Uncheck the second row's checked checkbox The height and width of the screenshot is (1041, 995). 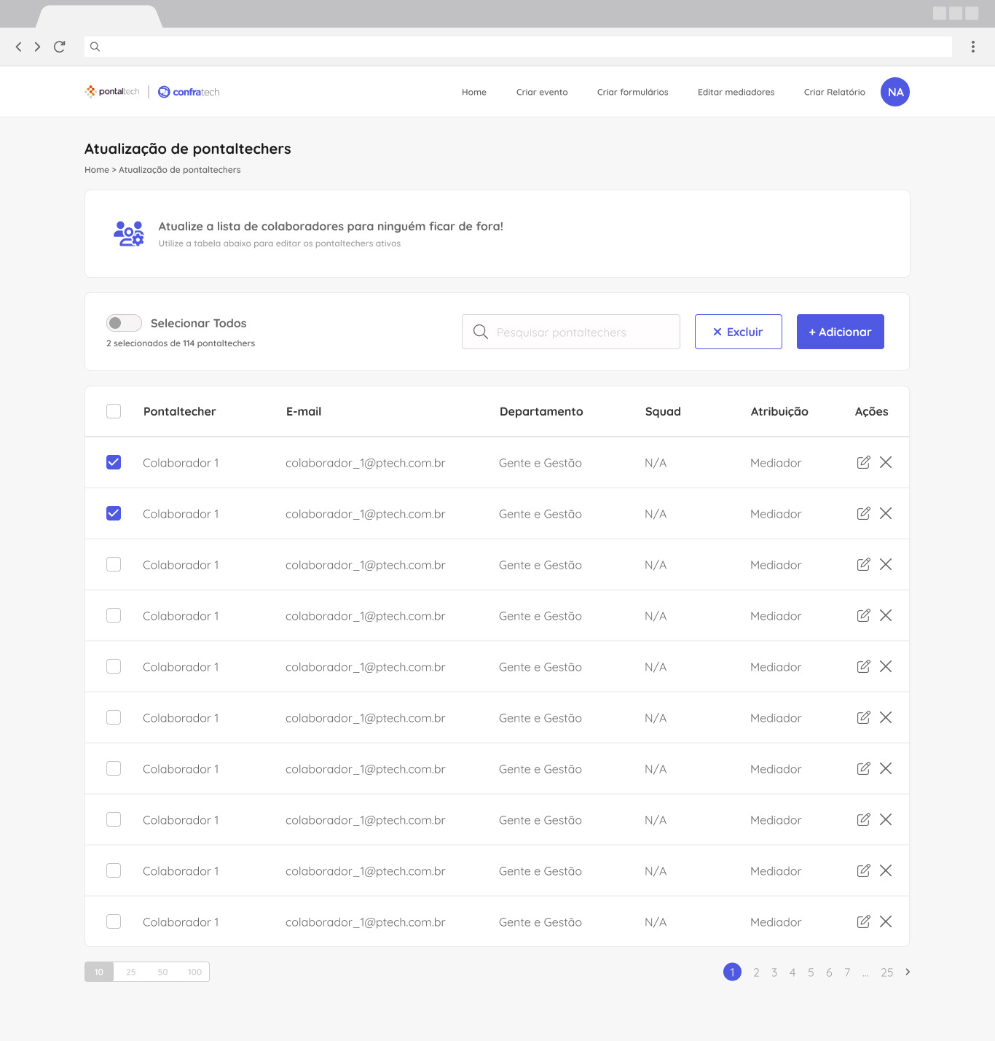tap(114, 513)
